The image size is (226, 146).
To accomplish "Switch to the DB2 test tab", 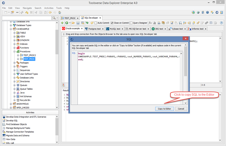I will (x=159, y=29).
